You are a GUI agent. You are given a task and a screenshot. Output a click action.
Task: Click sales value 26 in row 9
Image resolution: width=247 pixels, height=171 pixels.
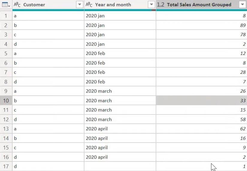coord(201,91)
